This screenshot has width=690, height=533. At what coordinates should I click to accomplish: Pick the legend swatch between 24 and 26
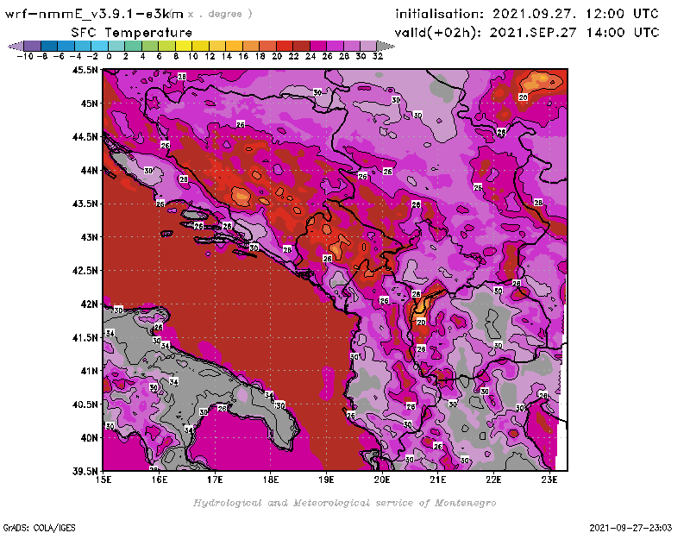(318, 46)
